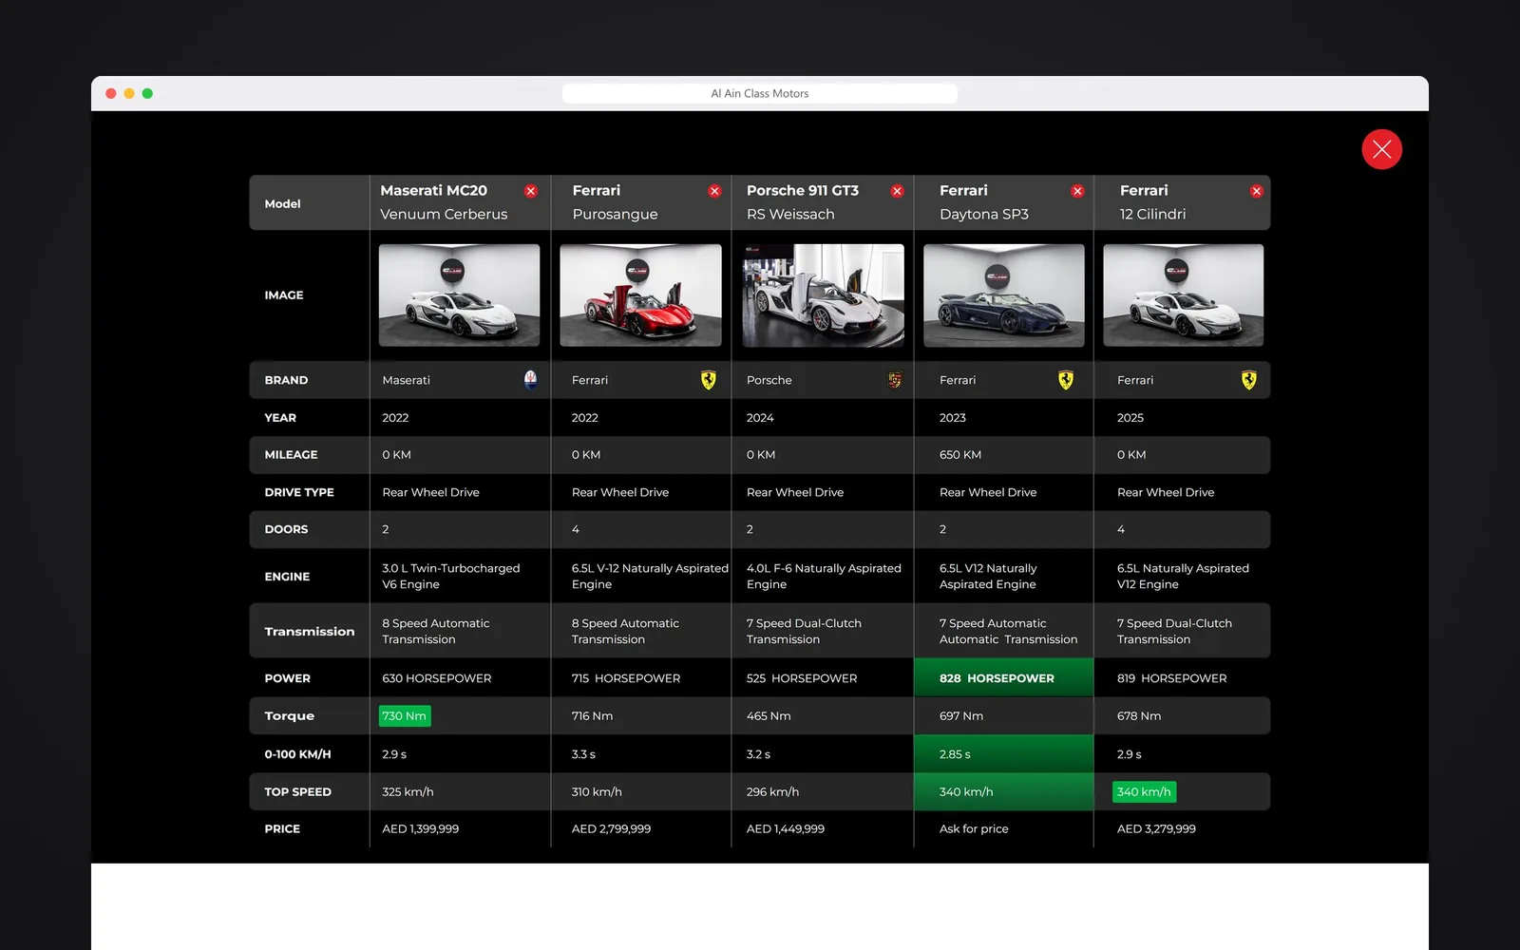Remove Maserati MC20 from comparison
Screen dimensions: 1520x950
pyautogui.click(x=531, y=191)
